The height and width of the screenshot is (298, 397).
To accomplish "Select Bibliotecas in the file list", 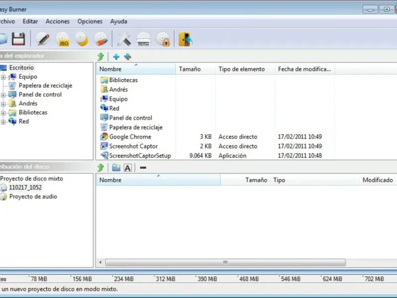I will pos(123,80).
